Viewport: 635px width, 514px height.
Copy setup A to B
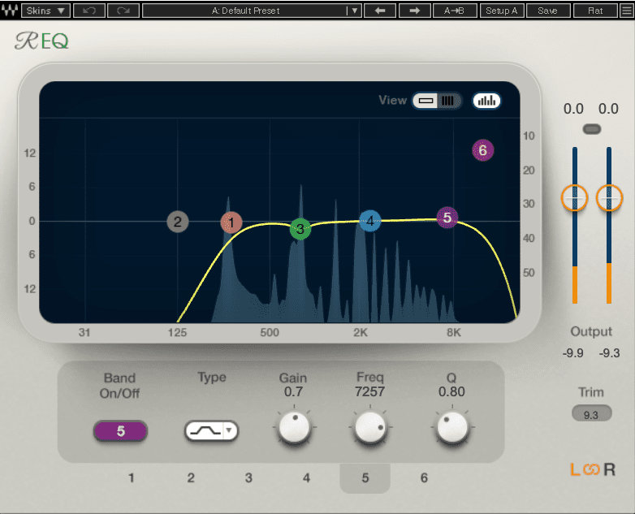tap(454, 11)
